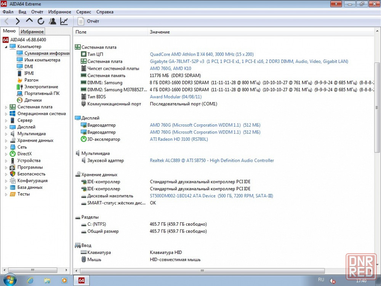Open the Realtek ALC889 audio controller link
Viewport: 381px width, 286px height.
[x=212, y=161]
